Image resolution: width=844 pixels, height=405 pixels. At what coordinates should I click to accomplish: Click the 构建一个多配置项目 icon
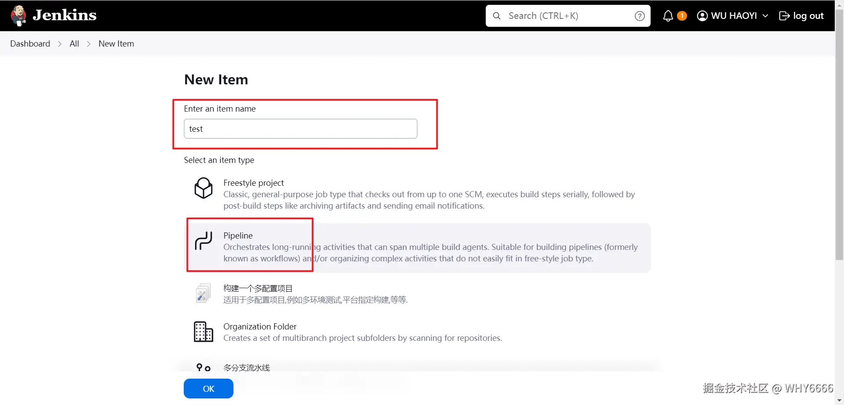[x=203, y=293]
